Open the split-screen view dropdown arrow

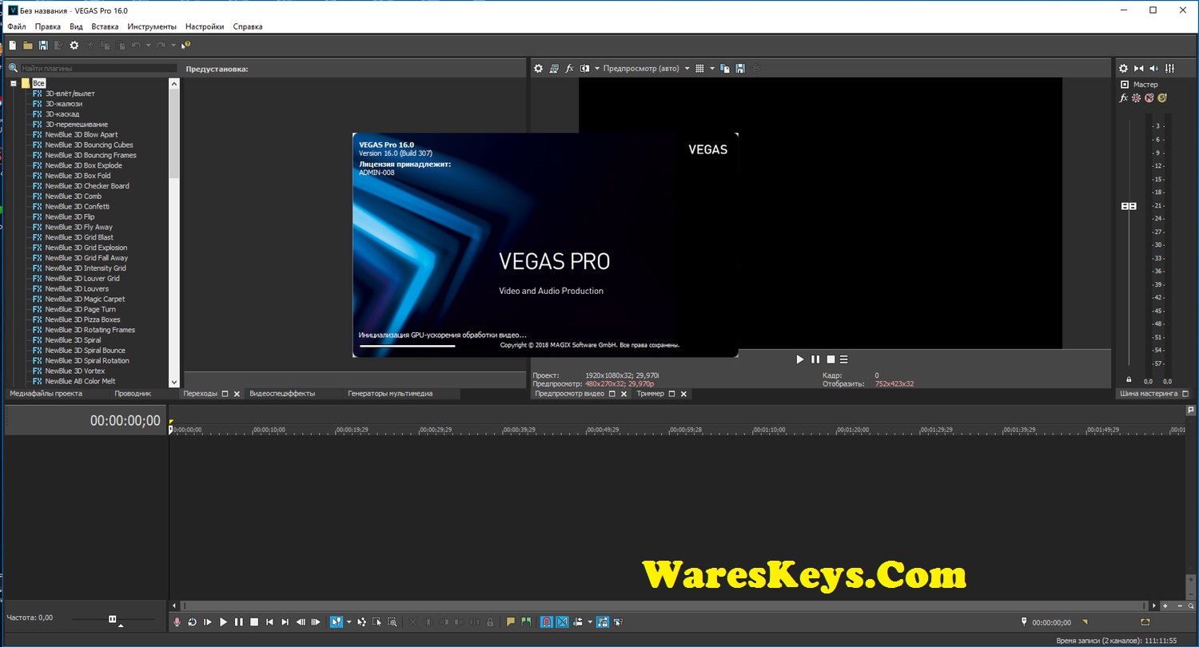[597, 69]
